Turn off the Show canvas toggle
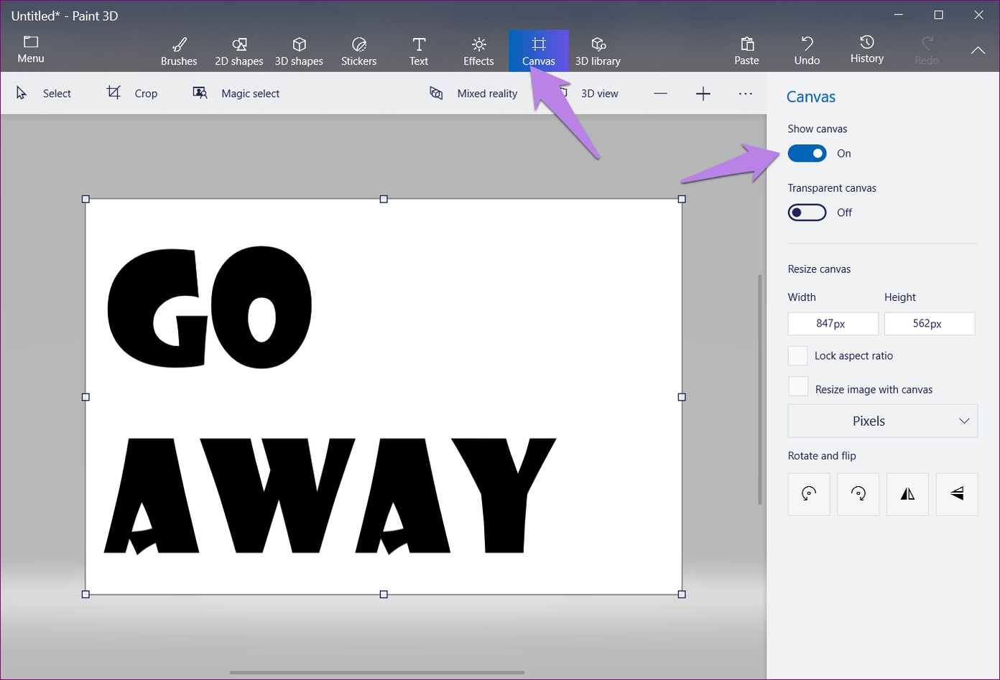Viewport: 1000px width, 680px height. pos(807,154)
